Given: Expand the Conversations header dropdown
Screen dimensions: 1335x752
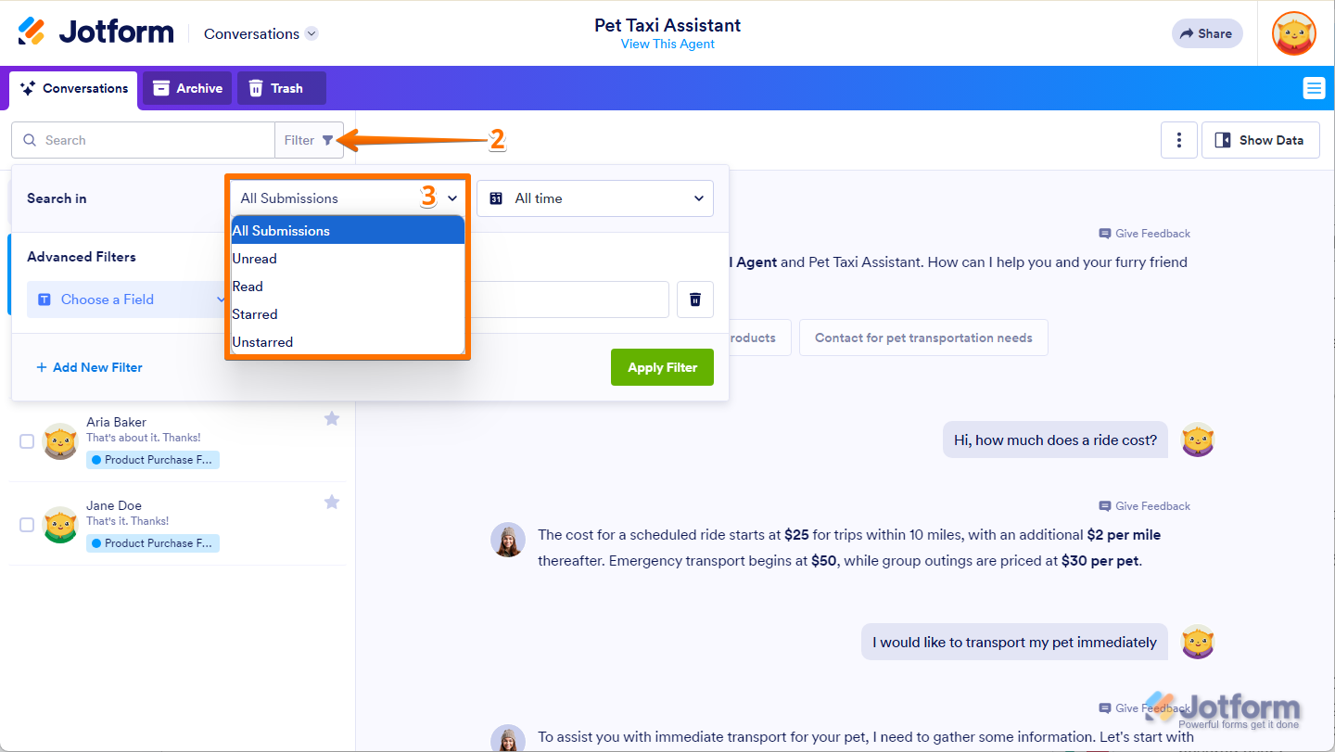Looking at the screenshot, I should (311, 34).
